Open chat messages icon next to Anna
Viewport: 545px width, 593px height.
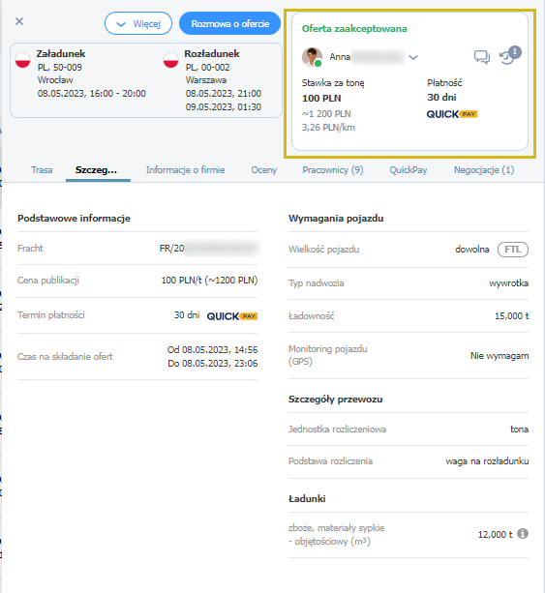coord(482,57)
